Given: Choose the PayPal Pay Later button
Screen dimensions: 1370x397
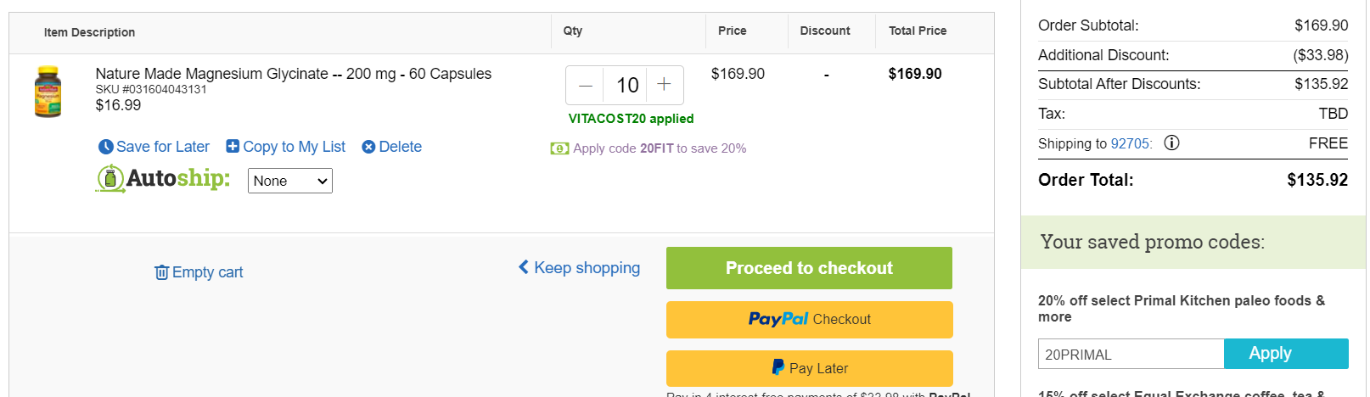Looking at the screenshot, I should point(809,368).
